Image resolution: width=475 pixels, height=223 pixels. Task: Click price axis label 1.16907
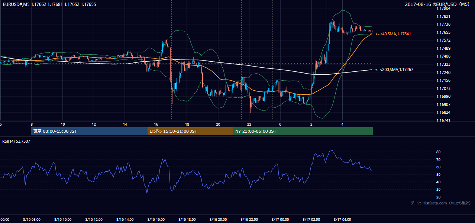pyautogui.click(x=443, y=104)
